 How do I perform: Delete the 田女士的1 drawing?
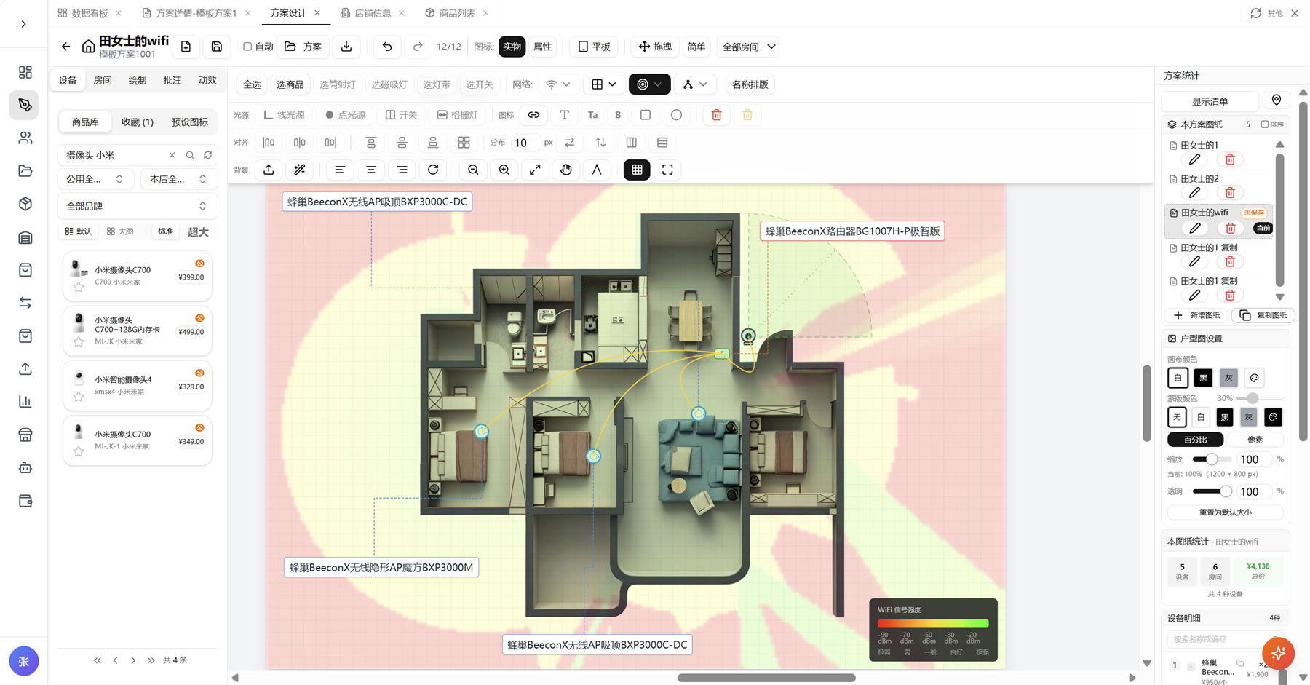pos(1230,159)
